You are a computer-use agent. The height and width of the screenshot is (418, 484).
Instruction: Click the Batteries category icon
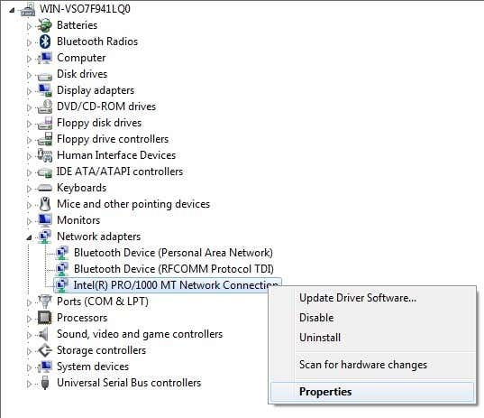pyautogui.click(x=45, y=25)
